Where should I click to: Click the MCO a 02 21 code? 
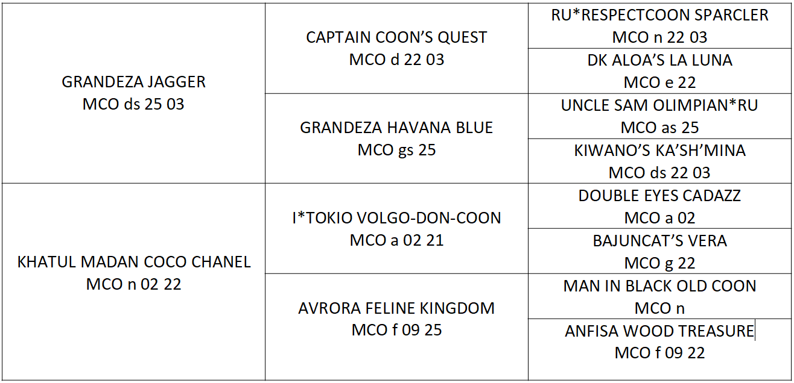pyautogui.click(x=396, y=240)
